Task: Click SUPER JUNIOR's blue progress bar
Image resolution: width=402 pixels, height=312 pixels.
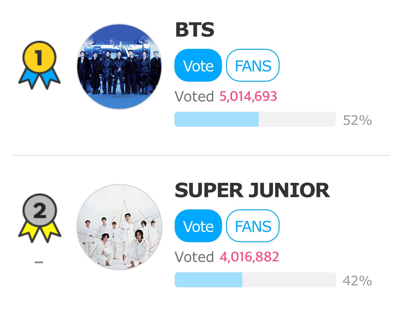Action: point(208,280)
